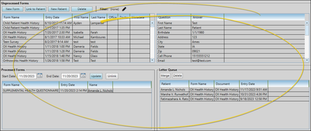Delete the selected unprocessed form
The height and width of the screenshot is (131, 311).
82,9
